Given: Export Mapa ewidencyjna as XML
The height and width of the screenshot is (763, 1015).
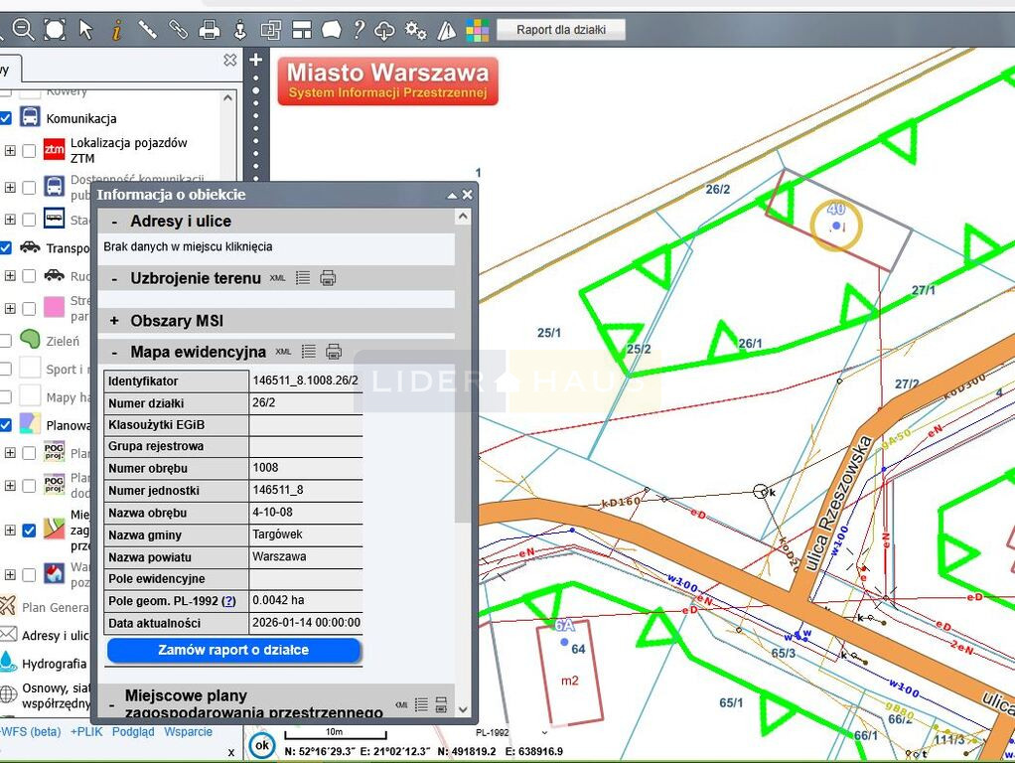Looking at the screenshot, I should point(283,352).
